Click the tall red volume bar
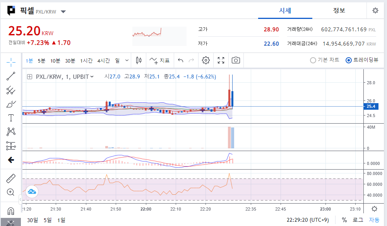The width and height of the screenshot is (387, 226). [229, 138]
